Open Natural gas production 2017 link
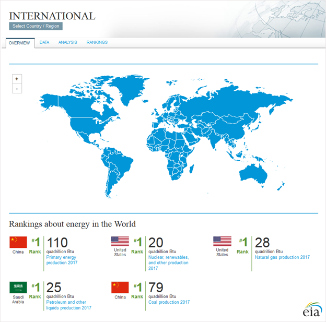 (282, 257)
